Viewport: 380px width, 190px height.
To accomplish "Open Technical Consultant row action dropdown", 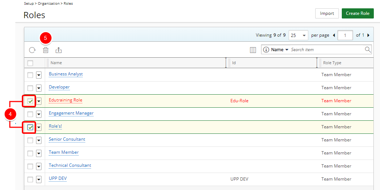I will coord(39,166).
